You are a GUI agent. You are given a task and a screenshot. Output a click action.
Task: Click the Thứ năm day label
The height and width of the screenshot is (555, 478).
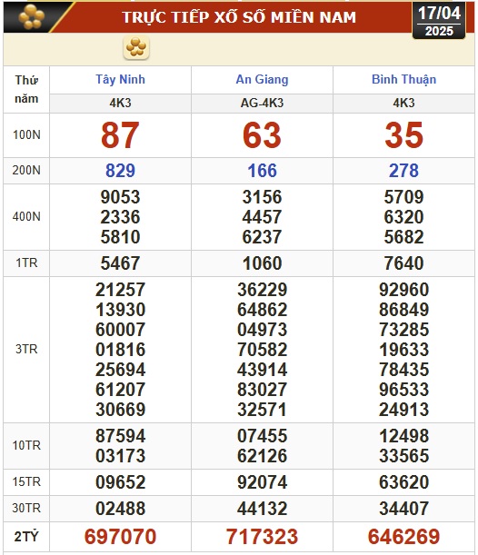[x=26, y=89]
